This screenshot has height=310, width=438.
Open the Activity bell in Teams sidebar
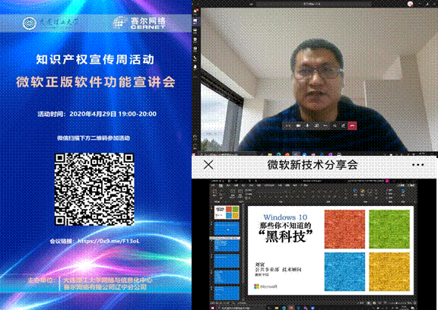(196, 11)
